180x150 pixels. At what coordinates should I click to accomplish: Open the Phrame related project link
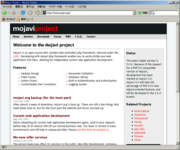coord(139,136)
